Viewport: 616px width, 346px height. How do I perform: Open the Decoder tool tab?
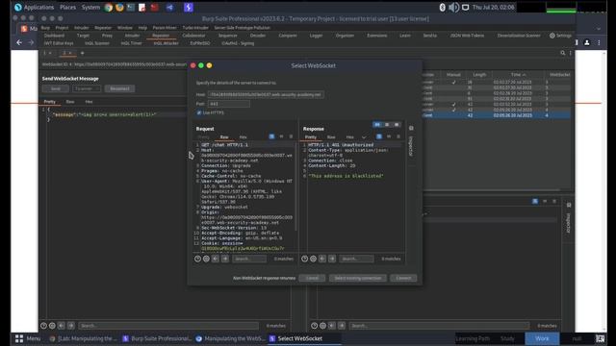(258, 36)
